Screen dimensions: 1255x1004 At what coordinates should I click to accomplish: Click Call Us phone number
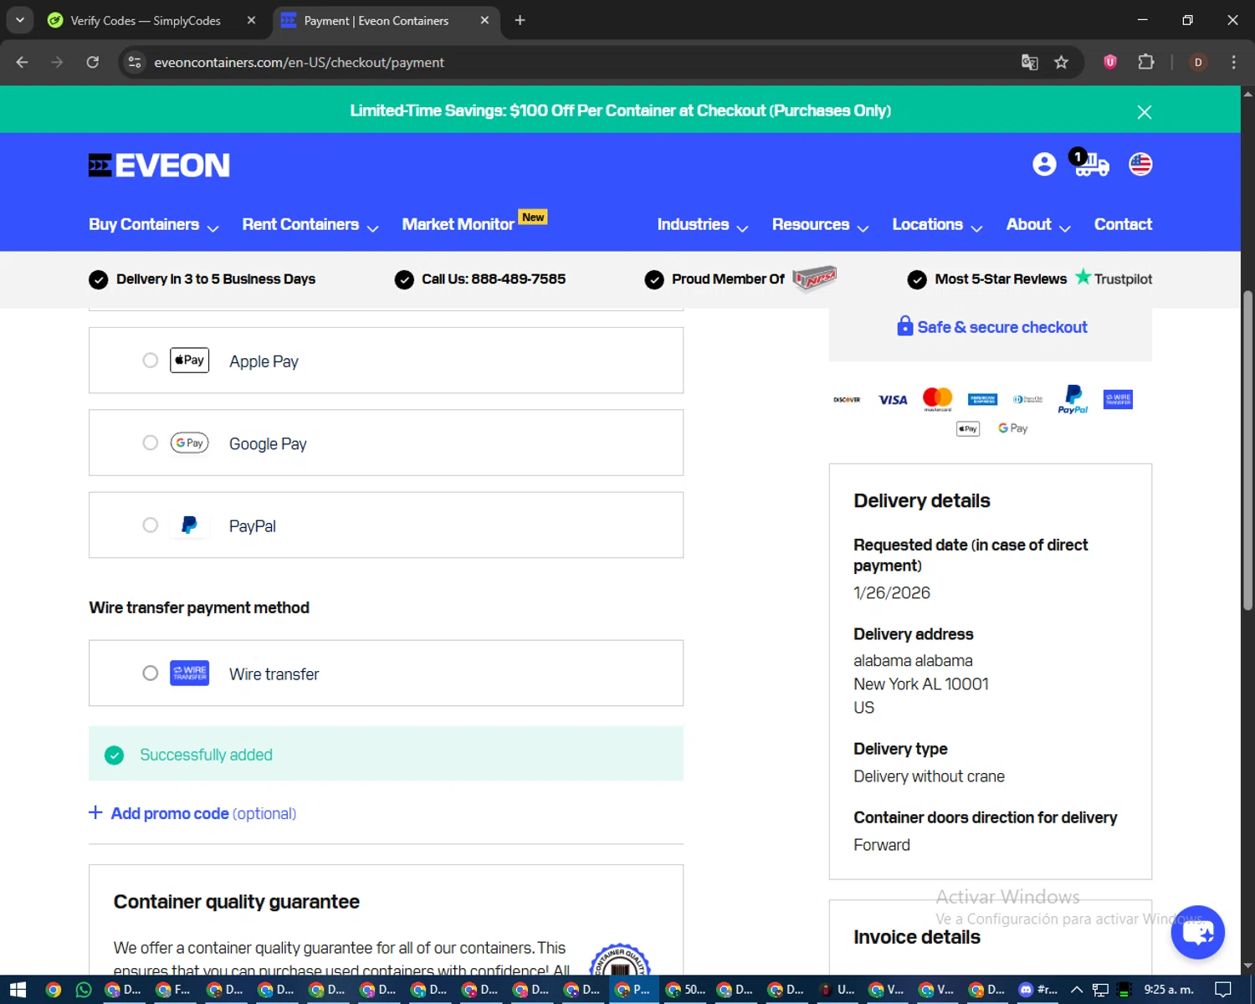(494, 279)
